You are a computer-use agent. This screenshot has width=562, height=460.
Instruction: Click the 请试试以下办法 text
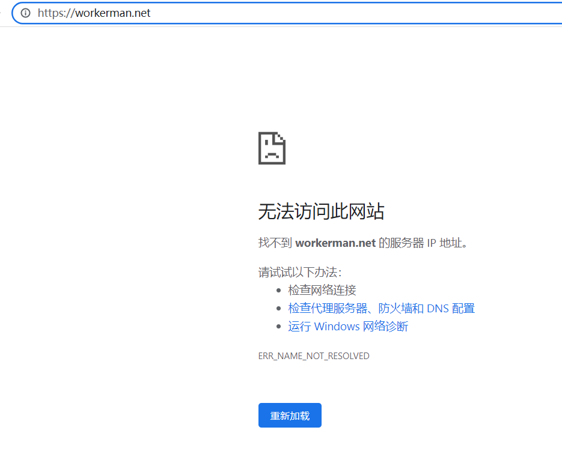(300, 273)
